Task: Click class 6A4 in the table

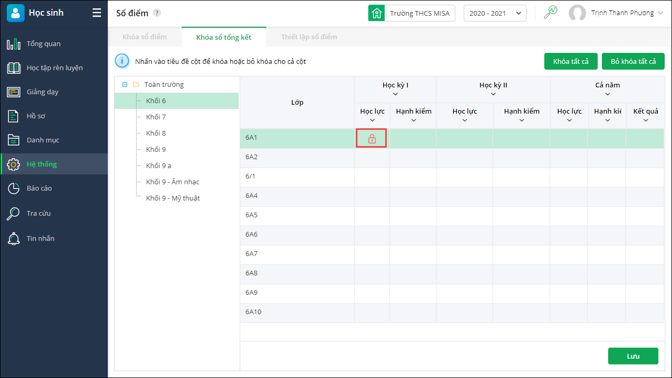Action: click(x=297, y=197)
